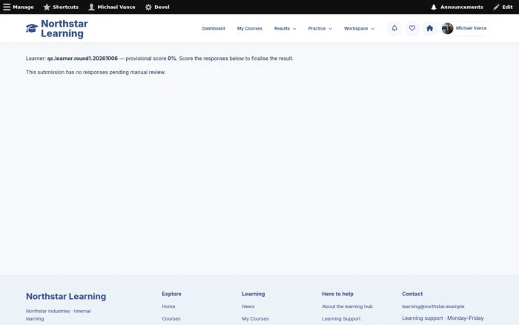Open Michael Vance in admin toolbar
Image resolution: width=519 pixels, height=325 pixels.
coord(112,7)
